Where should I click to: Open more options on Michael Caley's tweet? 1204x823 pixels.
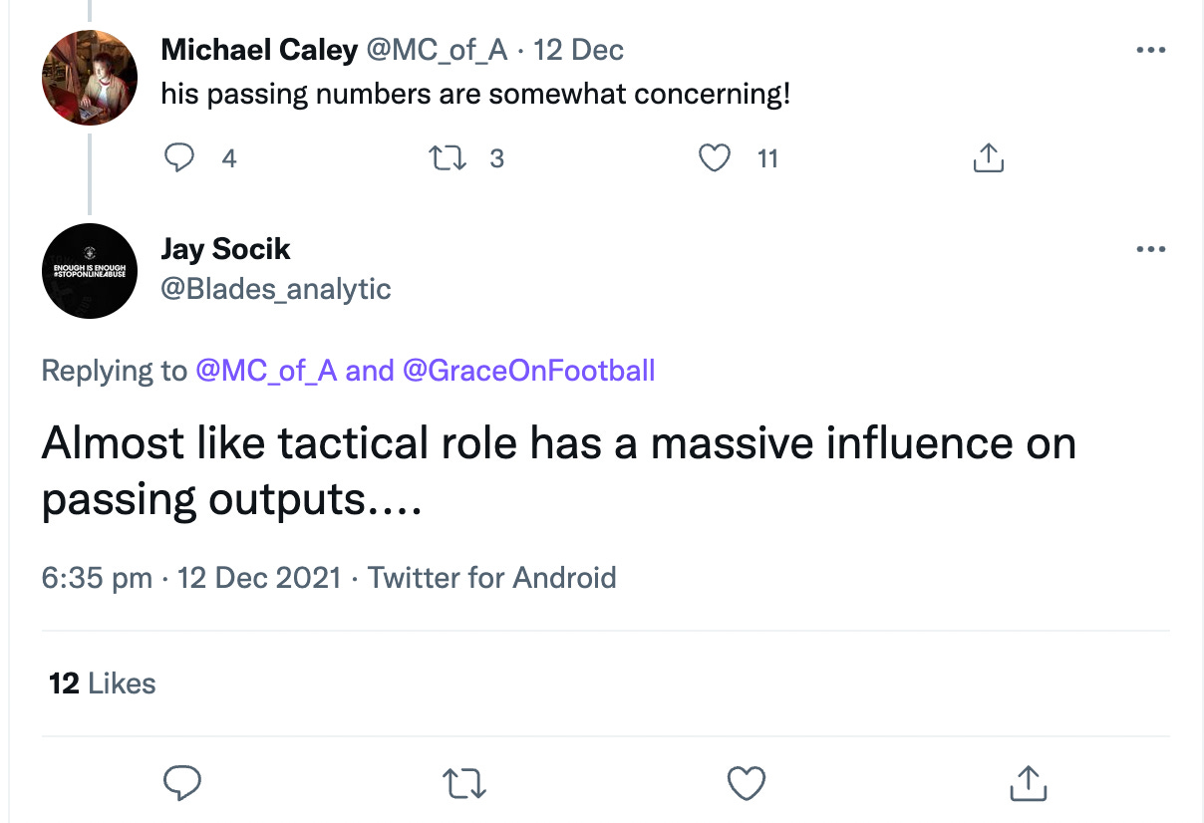pos(1150,50)
